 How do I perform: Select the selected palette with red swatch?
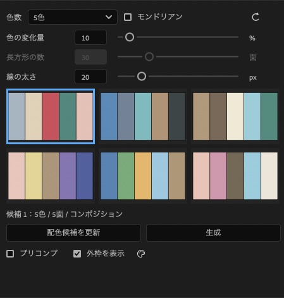pyautogui.click(x=51, y=116)
